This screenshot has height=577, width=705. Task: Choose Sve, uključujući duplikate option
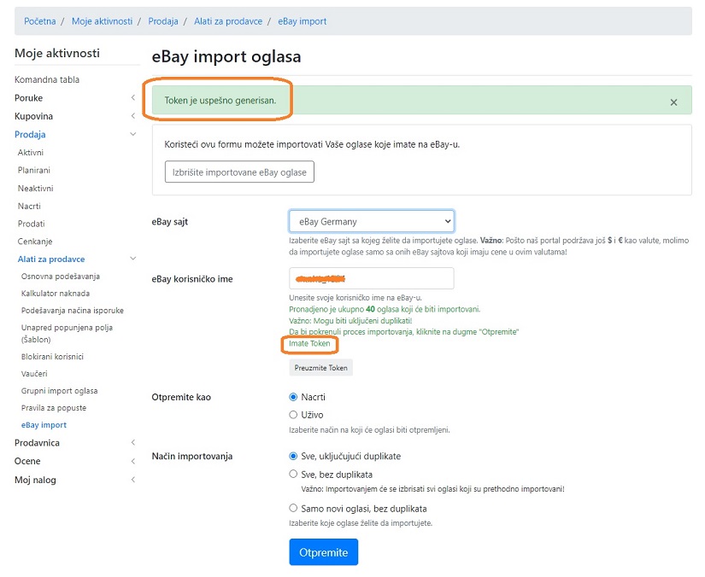click(x=293, y=456)
